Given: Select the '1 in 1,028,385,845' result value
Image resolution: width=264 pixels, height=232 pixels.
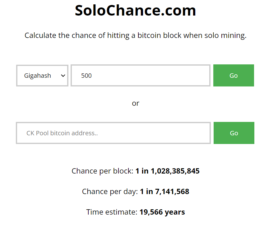Looking at the screenshot, I should [168, 171].
